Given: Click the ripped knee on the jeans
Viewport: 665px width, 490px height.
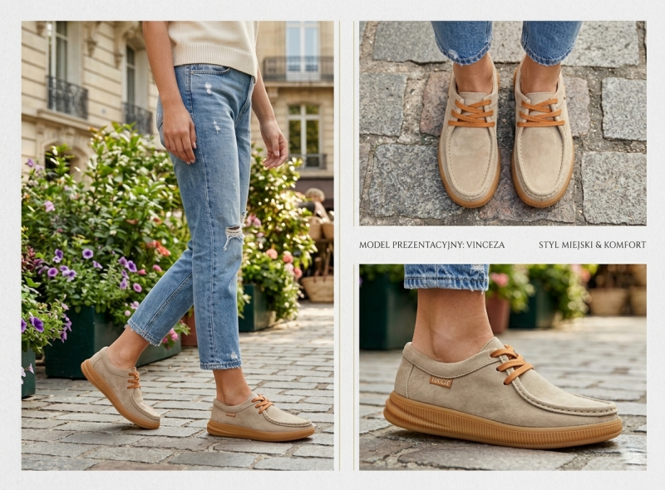Looking at the screenshot, I should pyautogui.click(x=233, y=236).
